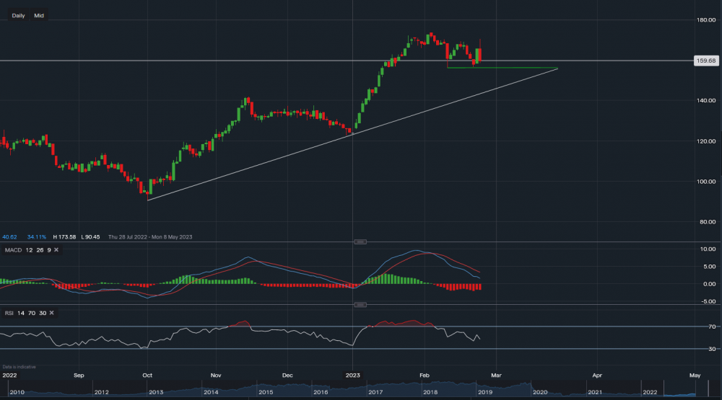Click the divider handle above RSI panel
The height and width of the screenshot is (400, 722).
[x=355, y=305]
